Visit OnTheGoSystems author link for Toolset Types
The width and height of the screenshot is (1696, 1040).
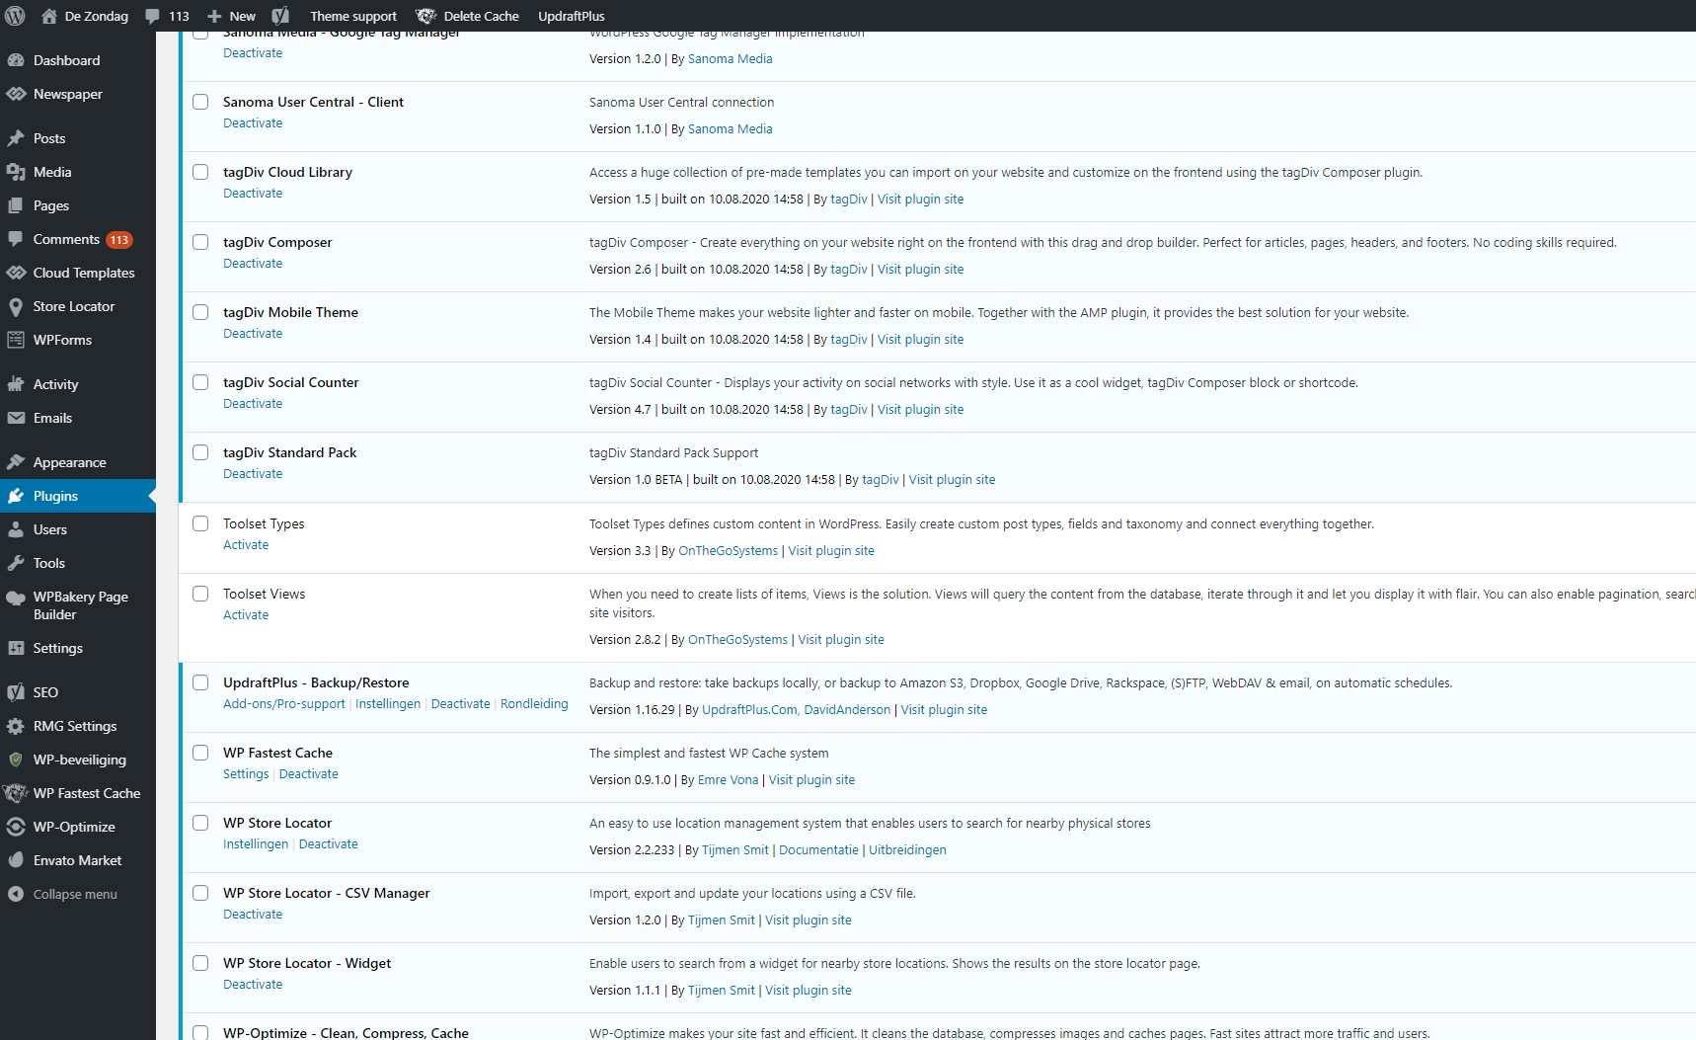(x=728, y=551)
